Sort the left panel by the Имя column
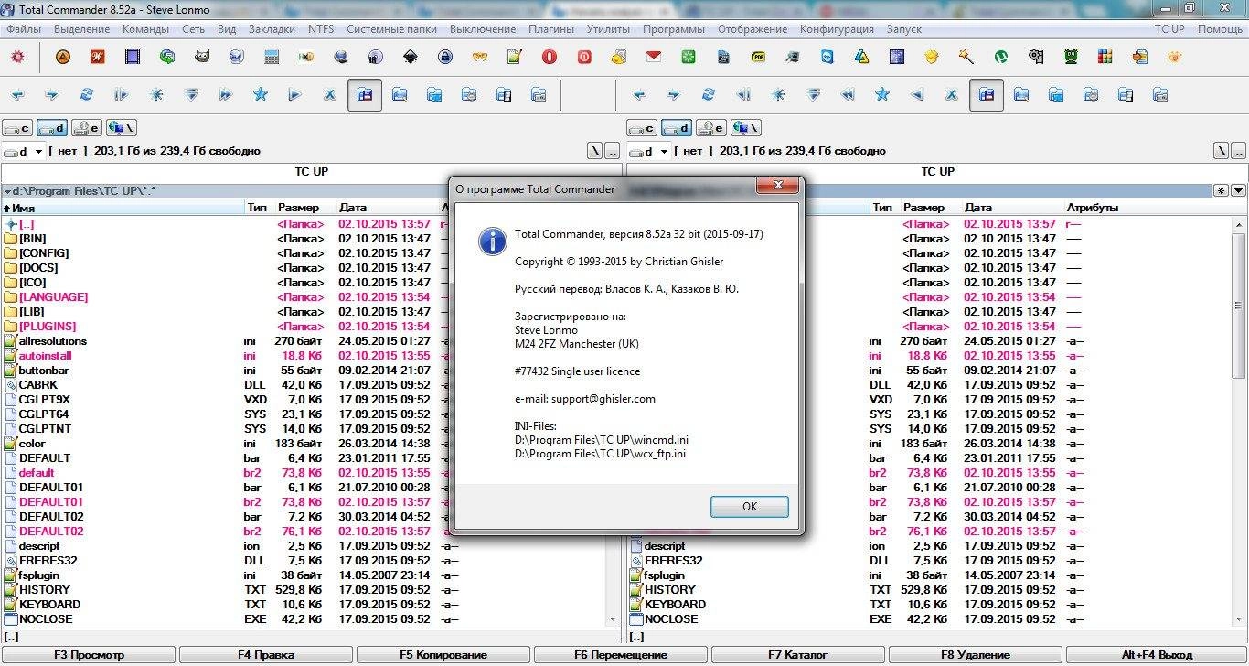 [123, 208]
